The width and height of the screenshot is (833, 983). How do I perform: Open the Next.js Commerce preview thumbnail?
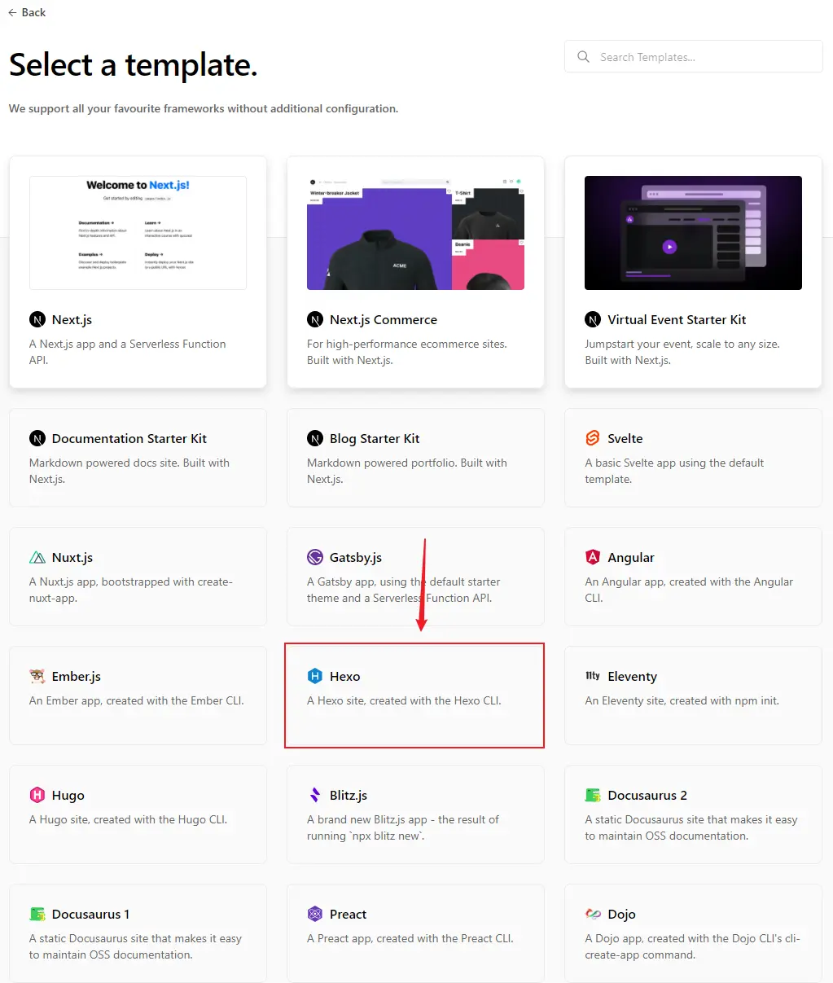tap(415, 233)
